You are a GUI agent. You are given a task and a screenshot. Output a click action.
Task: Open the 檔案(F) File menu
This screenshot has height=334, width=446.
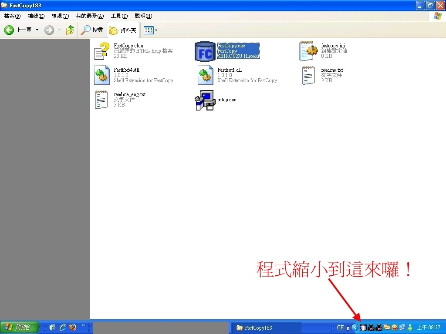tap(12, 16)
